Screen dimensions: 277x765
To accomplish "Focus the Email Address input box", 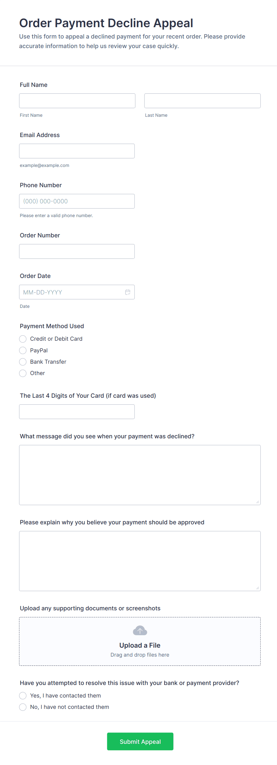I will pyautogui.click(x=77, y=151).
